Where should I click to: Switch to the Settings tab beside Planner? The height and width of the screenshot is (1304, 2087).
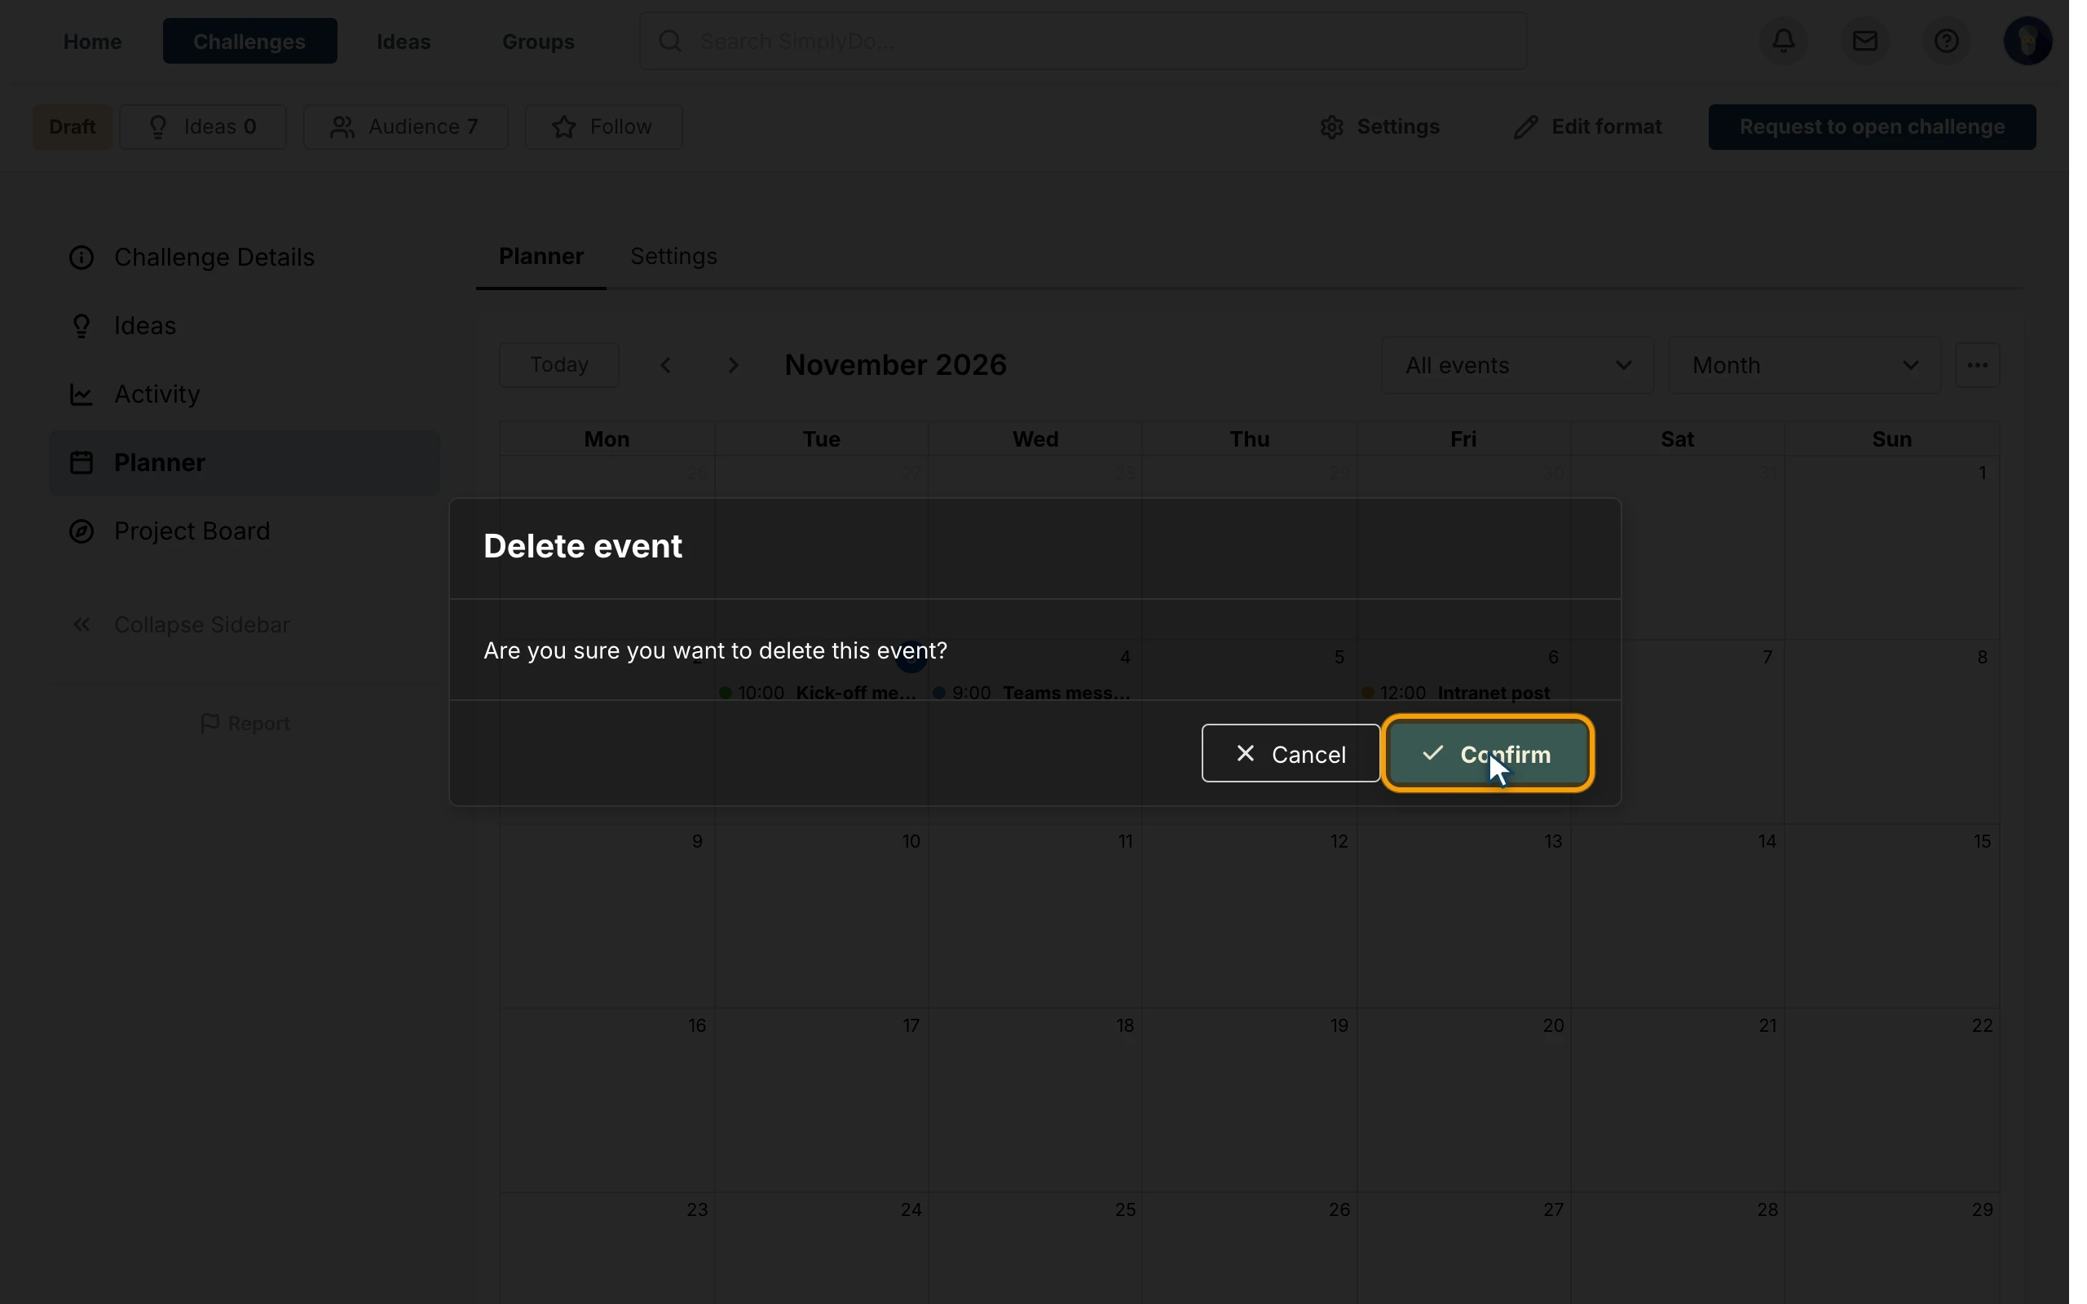coord(673,256)
